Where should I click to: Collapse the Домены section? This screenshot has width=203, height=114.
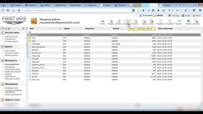9,47
